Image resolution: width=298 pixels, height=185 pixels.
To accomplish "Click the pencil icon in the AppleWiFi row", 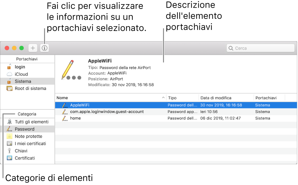I will (x=65, y=105).
